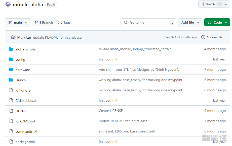
Task: Open the latest commit message in the commit bar
Action: click(57, 37)
